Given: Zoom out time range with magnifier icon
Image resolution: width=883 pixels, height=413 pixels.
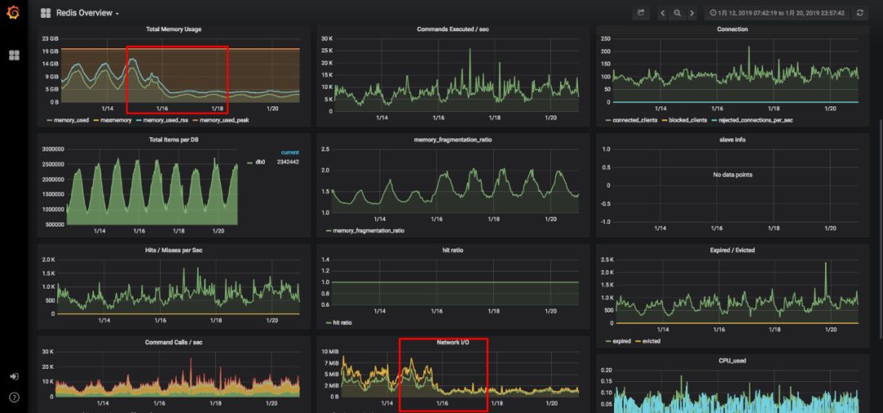Looking at the screenshot, I should pos(678,12).
